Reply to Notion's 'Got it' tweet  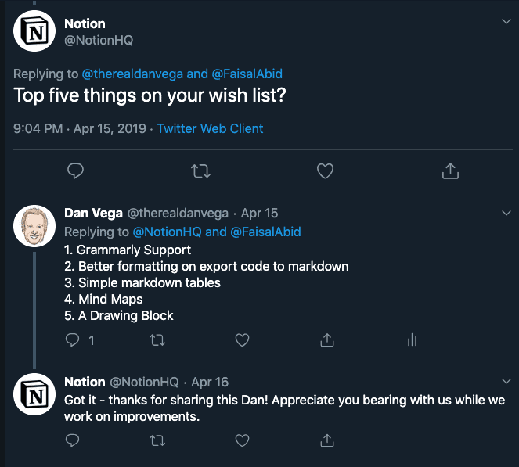pos(73,441)
